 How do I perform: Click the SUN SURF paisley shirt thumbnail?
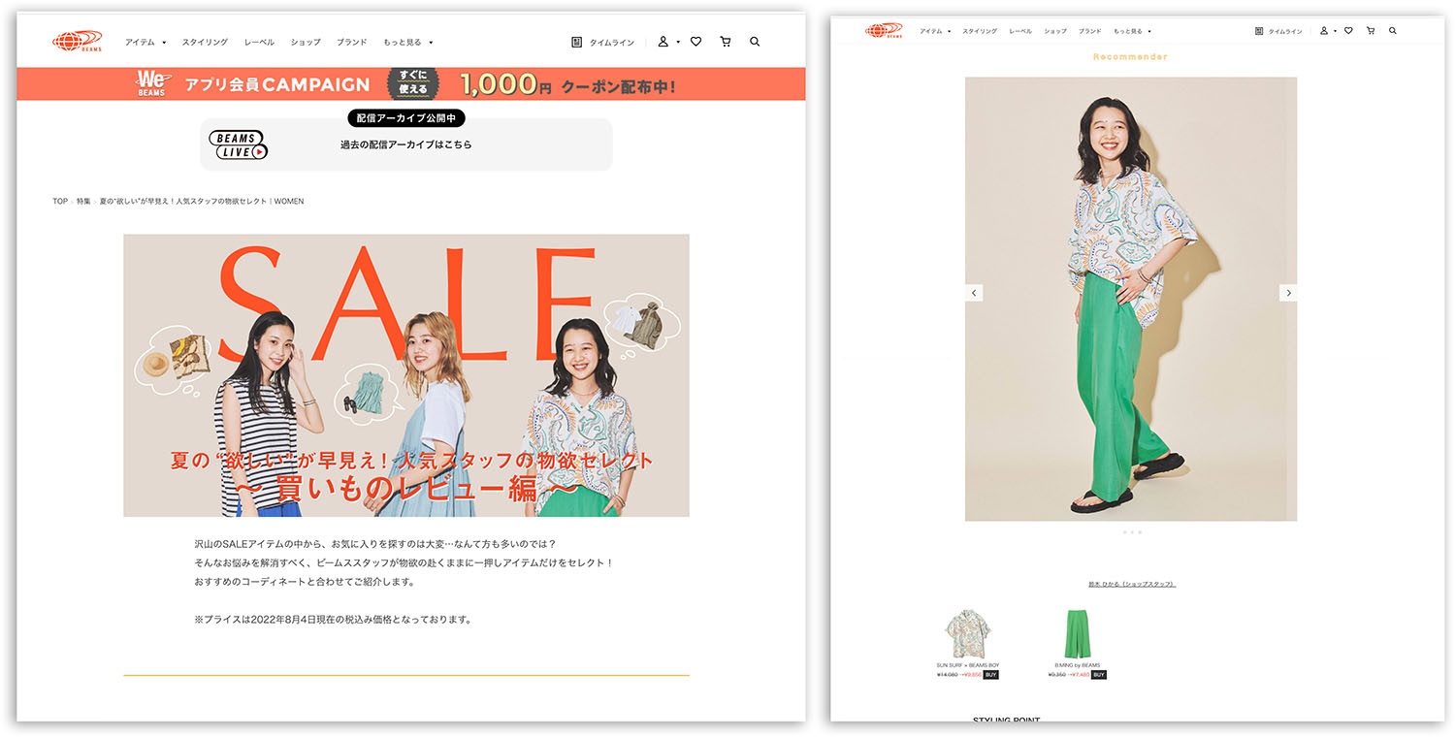[967, 634]
